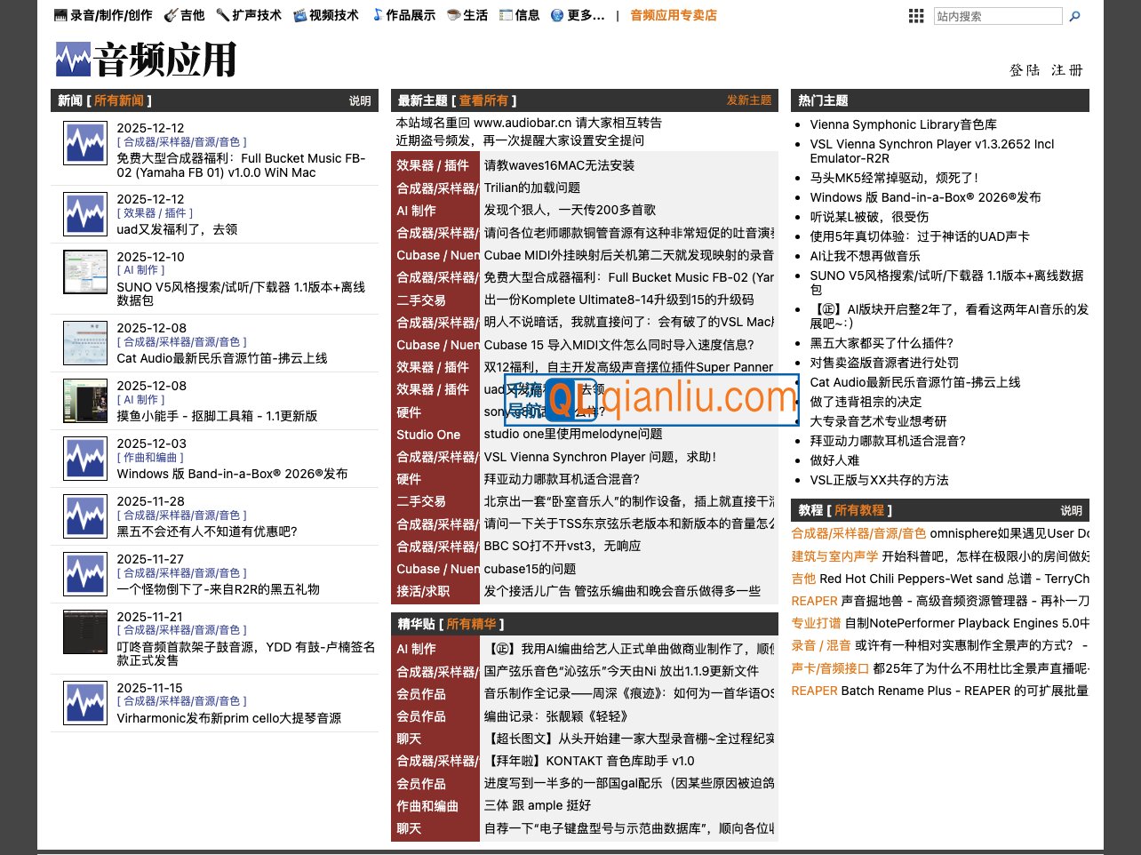This screenshot has height=855, width=1141.
Task: Open the SUNO V5 news item thumbnail
Action: (x=84, y=273)
